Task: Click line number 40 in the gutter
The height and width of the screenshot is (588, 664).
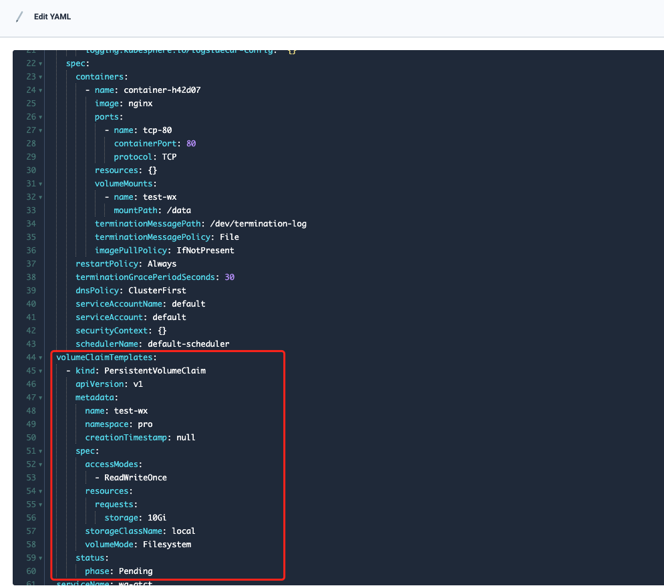Action: click(31, 303)
